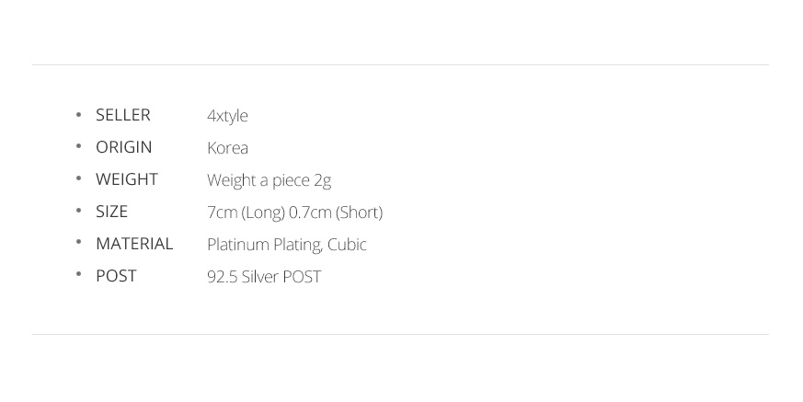Screen dimensions: 803x402
Task: Click the bullet beside ORIGIN
Action: (78, 146)
